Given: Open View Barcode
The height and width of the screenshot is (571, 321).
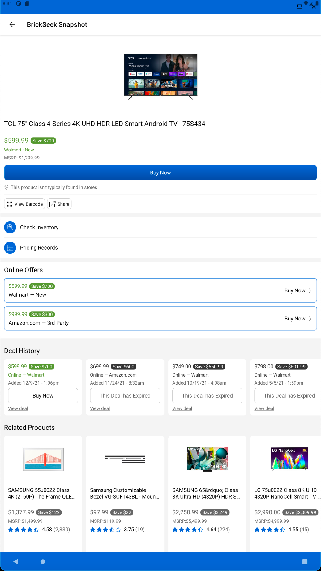Looking at the screenshot, I should 25,204.
